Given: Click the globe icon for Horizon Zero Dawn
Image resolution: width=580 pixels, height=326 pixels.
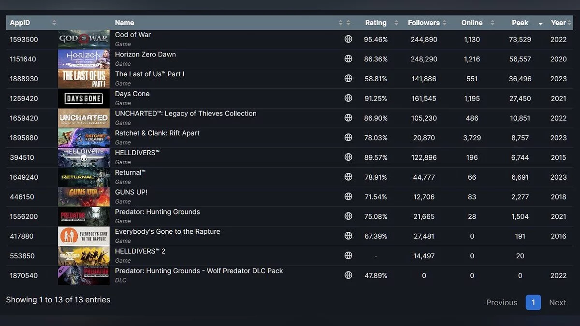Looking at the screenshot, I should 348,59.
